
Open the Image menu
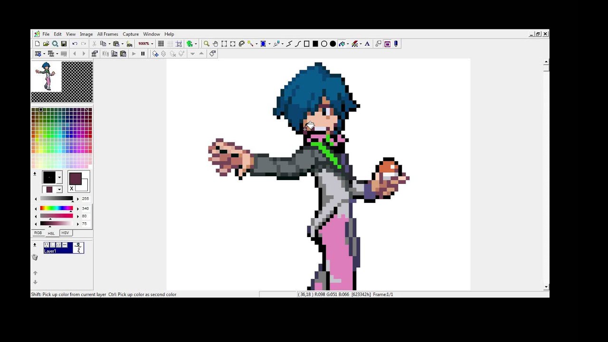tap(86, 34)
